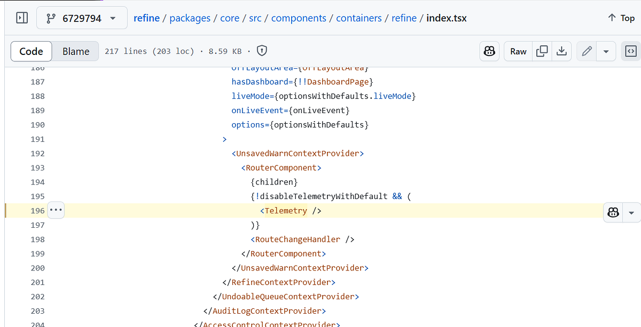Jump back to Top of the page
This screenshot has height=327, width=641.
pyautogui.click(x=620, y=18)
